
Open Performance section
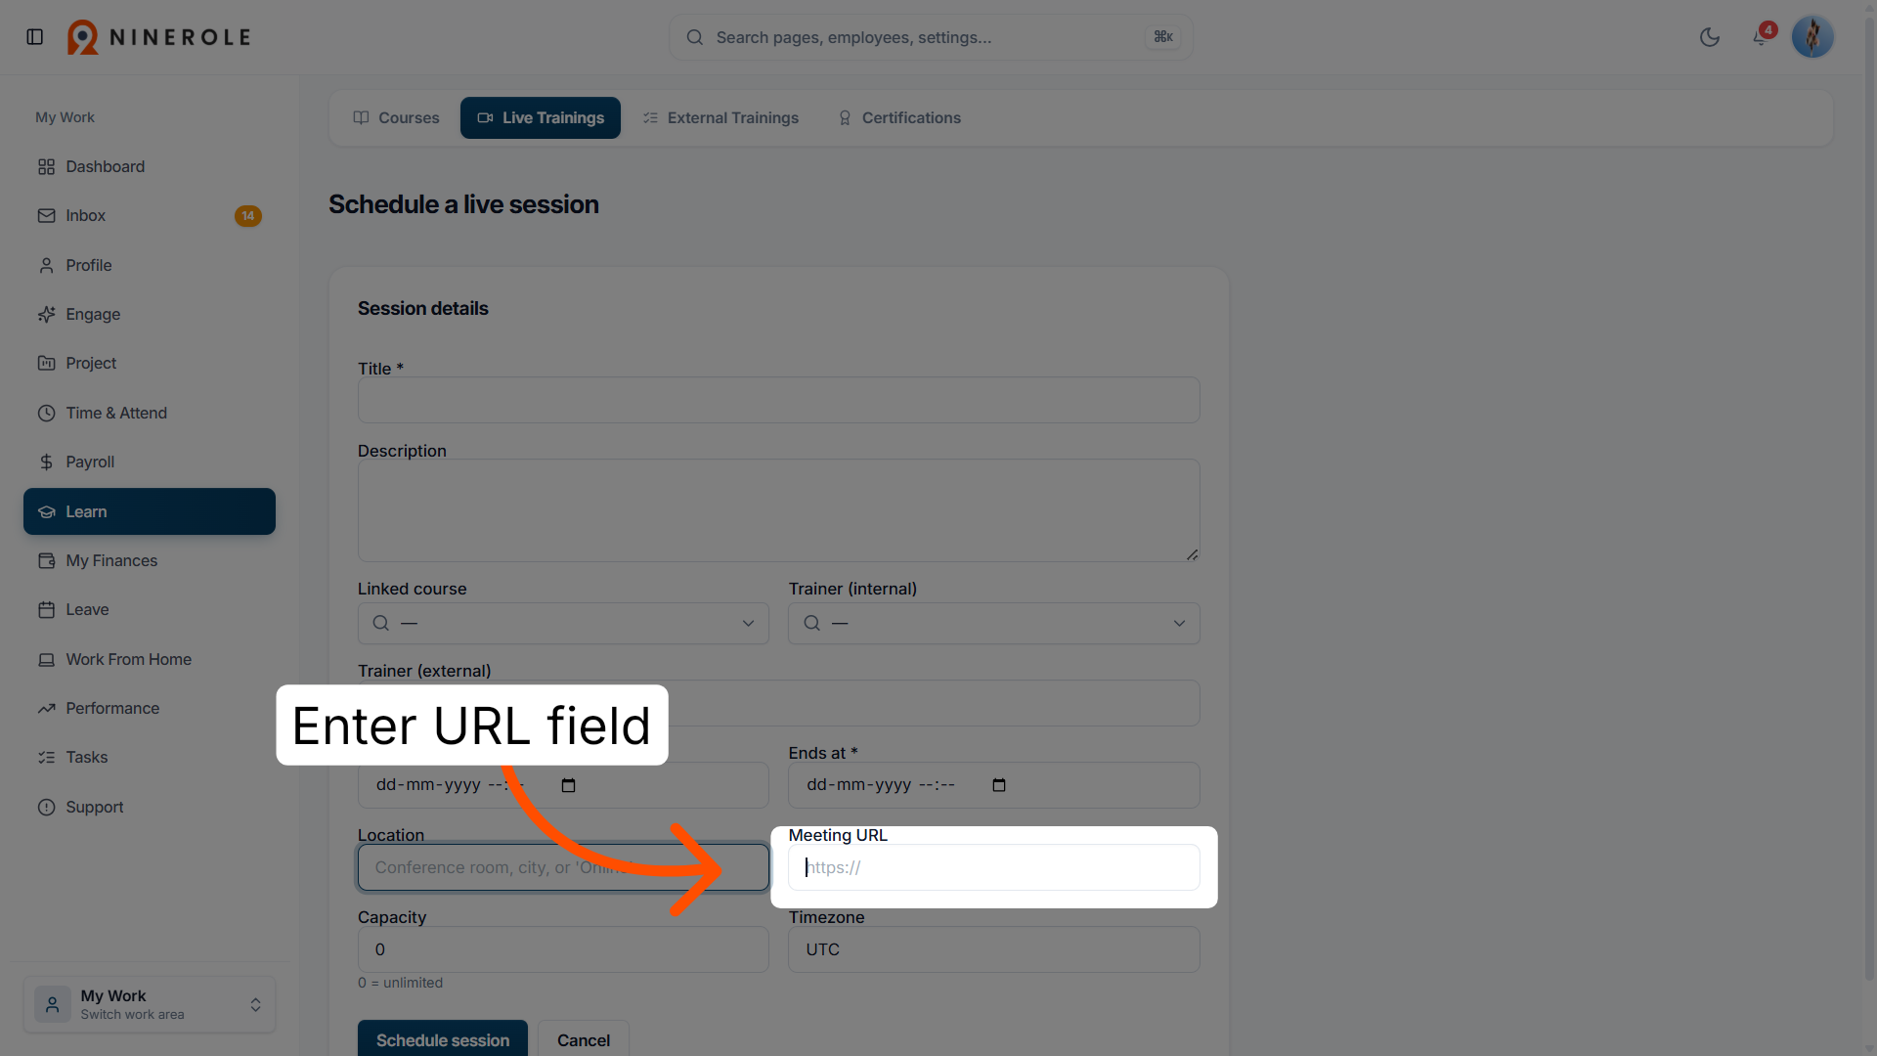coord(150,708)
